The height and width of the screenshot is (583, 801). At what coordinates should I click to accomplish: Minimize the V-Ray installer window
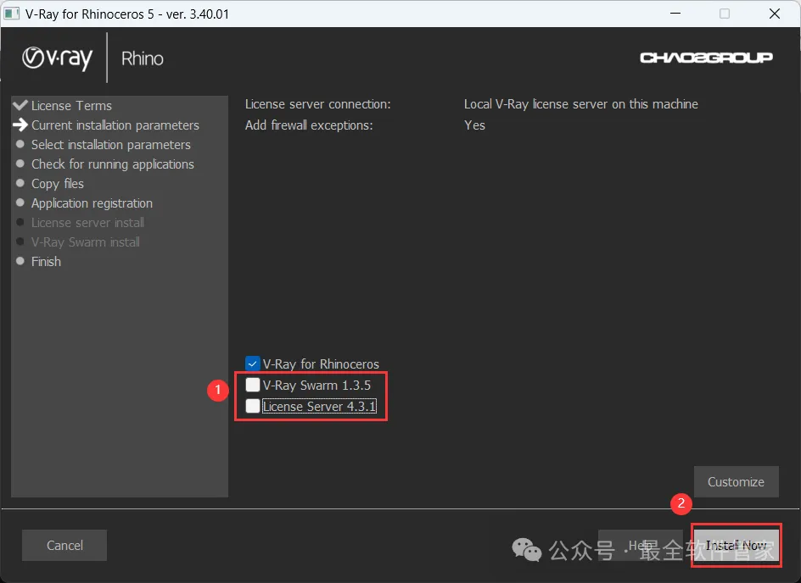pyautogui.click(x=675, y=14)
